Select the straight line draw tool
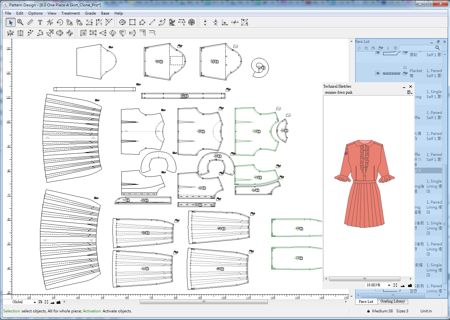Image resolution: width=450 pixels, height=320 pixels. point(152,22)
